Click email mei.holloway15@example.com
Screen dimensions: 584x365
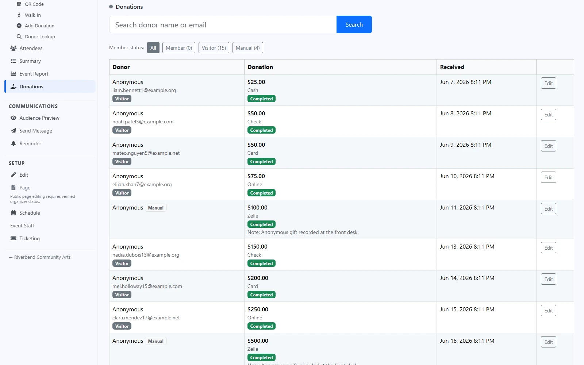point(147,286)
